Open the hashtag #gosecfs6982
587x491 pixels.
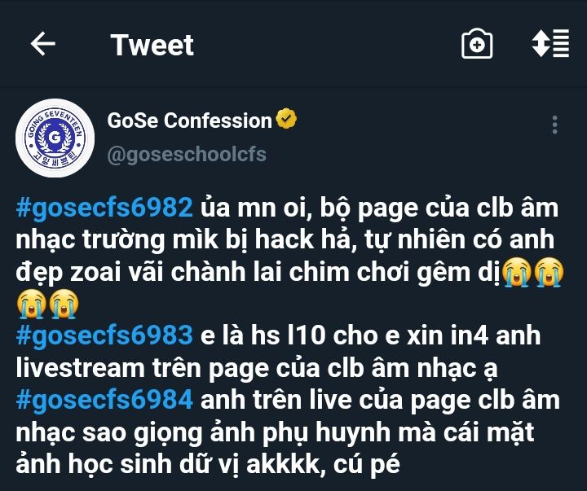(104, 208)
